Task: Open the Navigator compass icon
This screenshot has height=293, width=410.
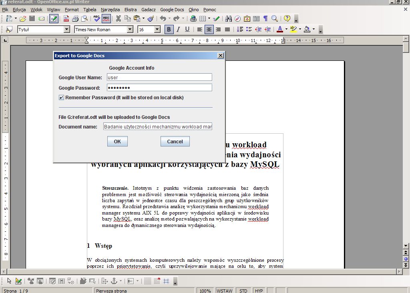Action: point(238,18)
